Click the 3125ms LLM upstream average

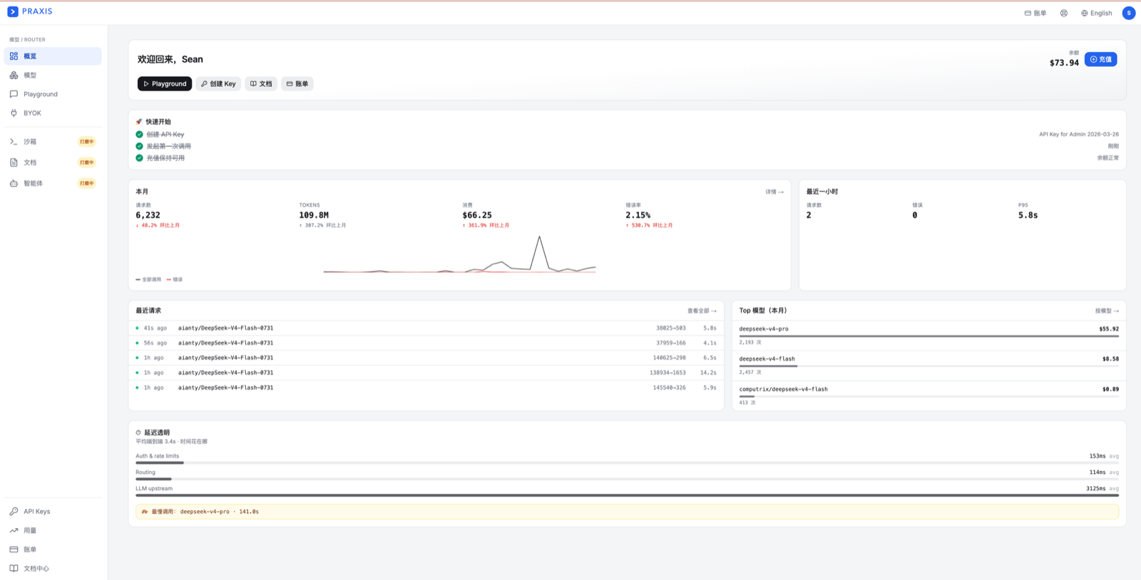coord(1096,489)
